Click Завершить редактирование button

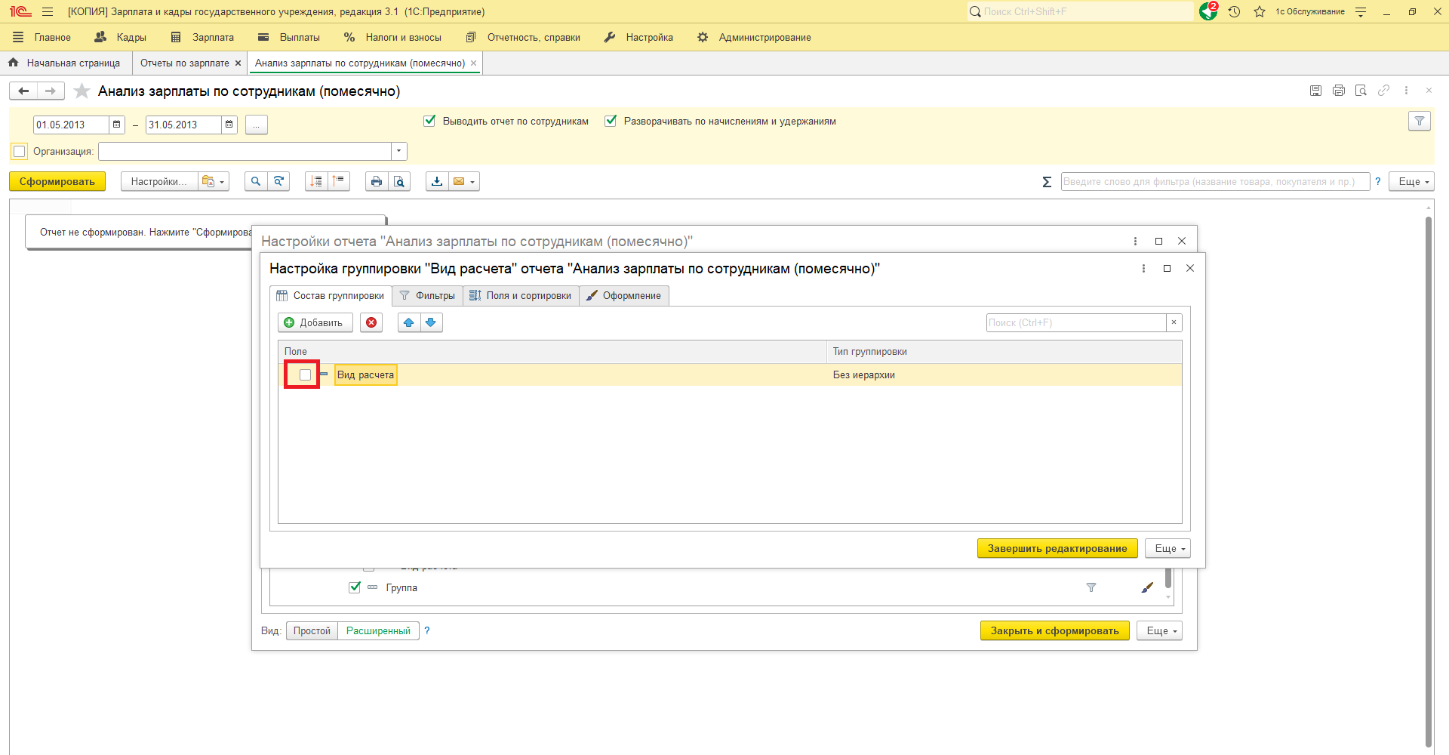tap(1057, 548)
